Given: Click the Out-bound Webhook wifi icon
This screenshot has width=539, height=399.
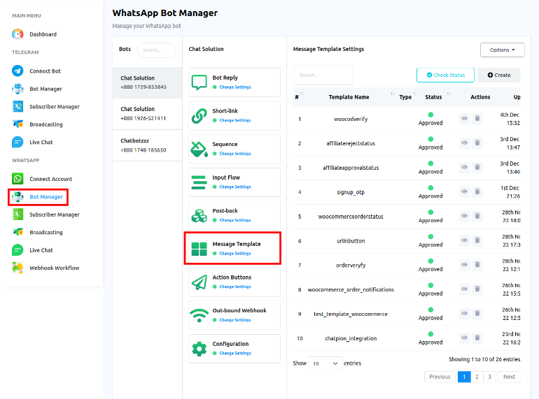Looking at the screenshot, I should pos(199,315).
